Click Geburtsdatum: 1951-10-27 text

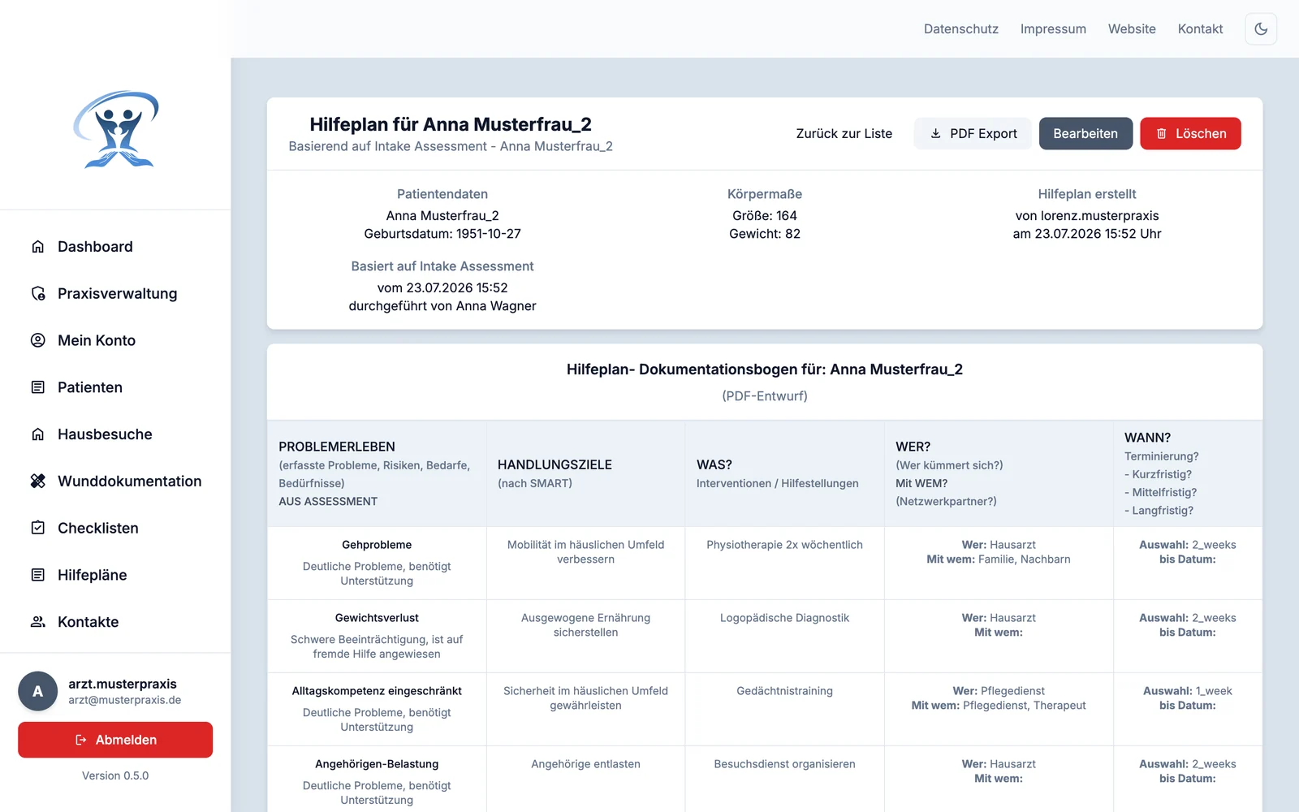(x=442, y=234)
